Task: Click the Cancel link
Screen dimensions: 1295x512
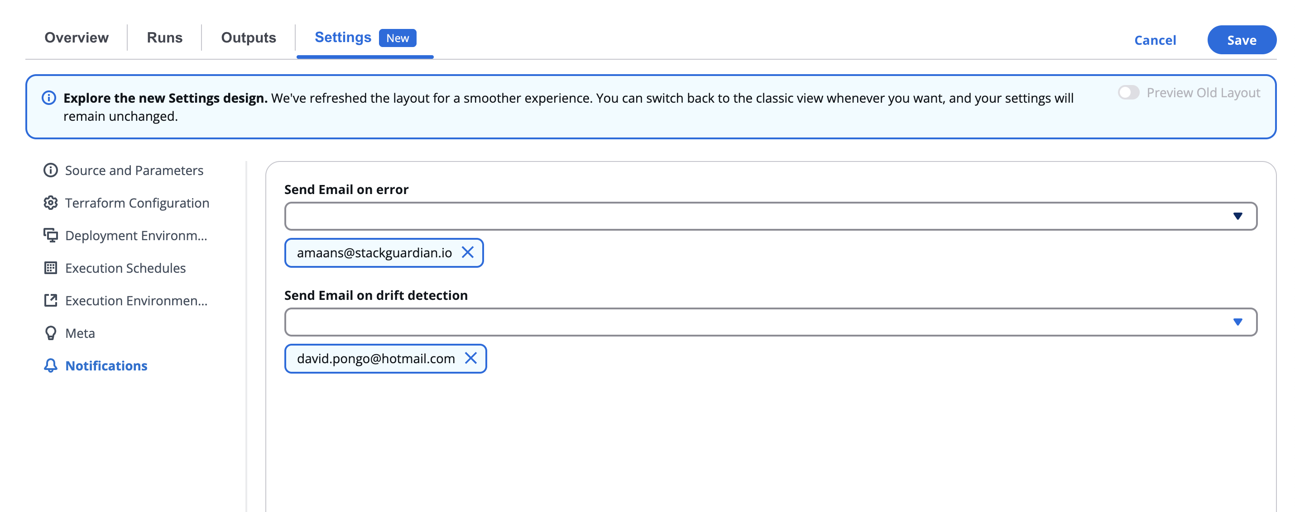Action: click(x=1155, y=40)
